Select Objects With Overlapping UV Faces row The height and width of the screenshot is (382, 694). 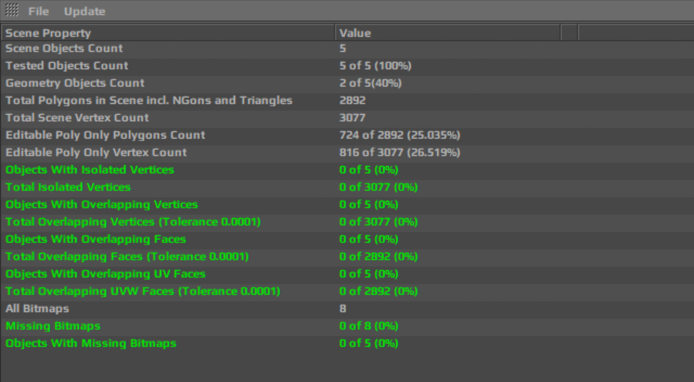point(347,274)
